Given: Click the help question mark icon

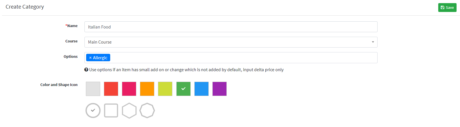Looking at the screenshot, I should [x=86, y=70].
